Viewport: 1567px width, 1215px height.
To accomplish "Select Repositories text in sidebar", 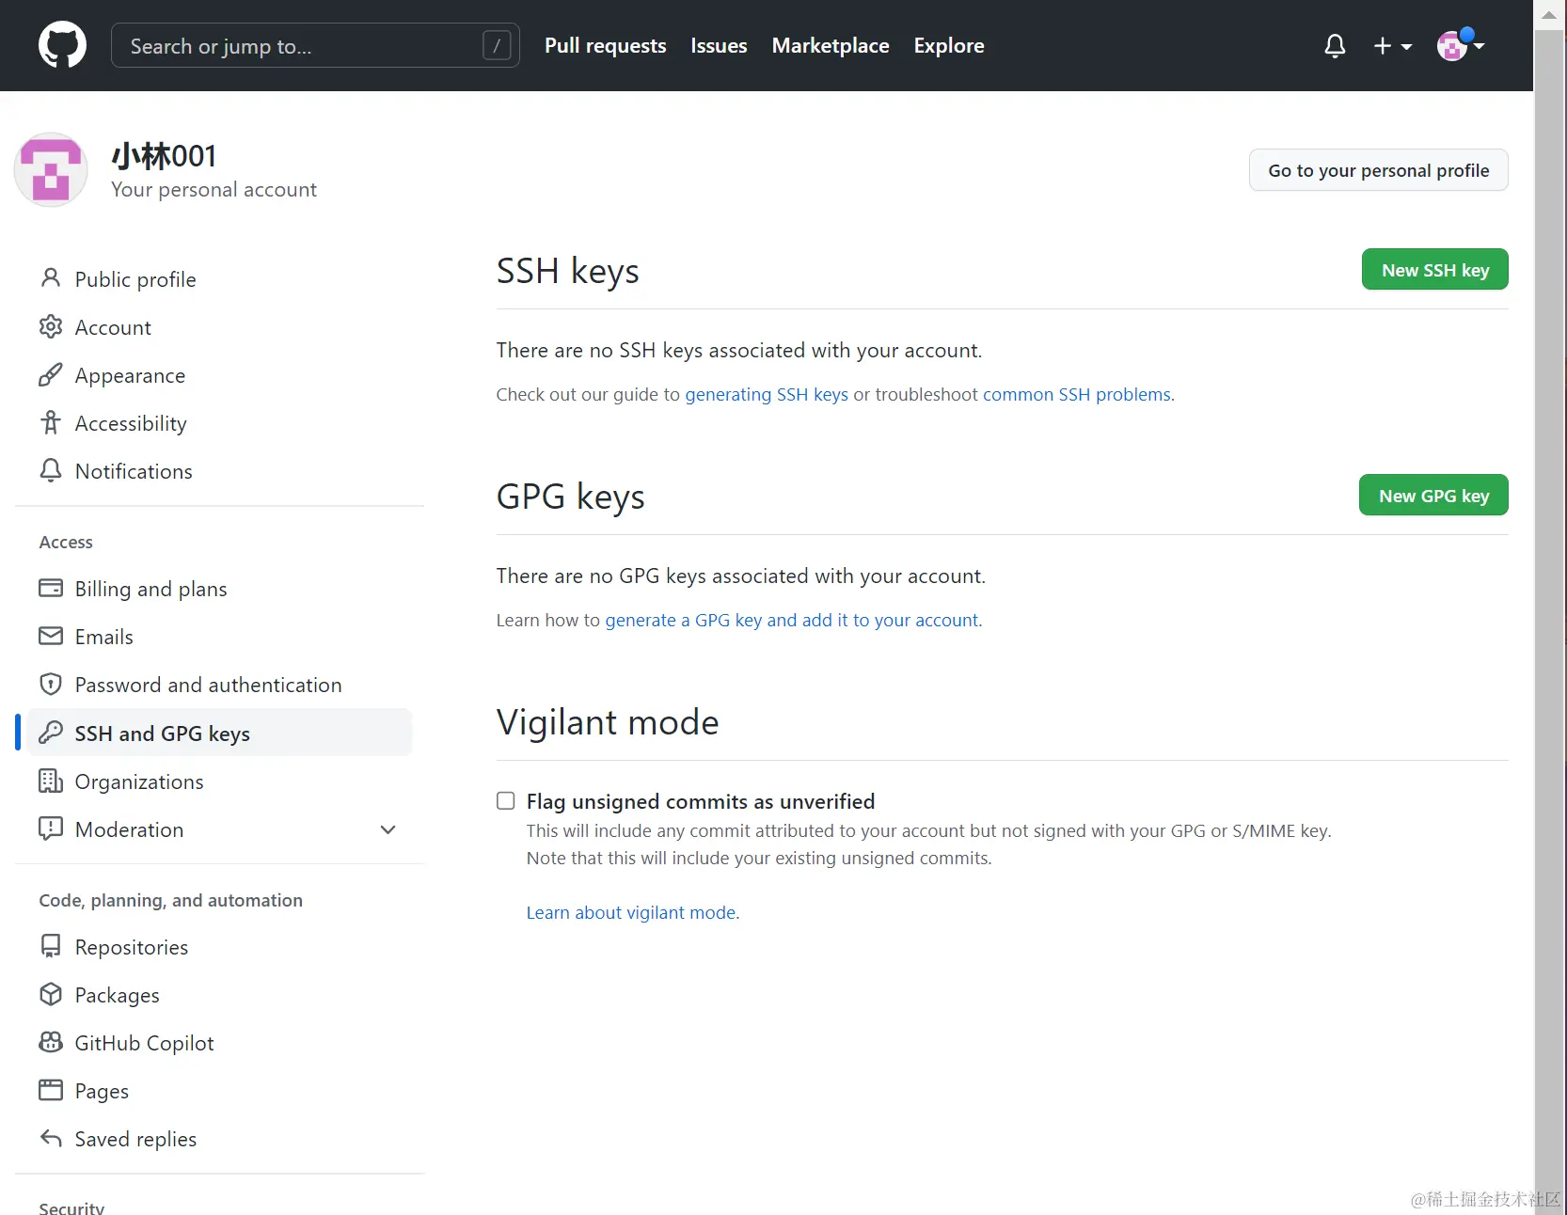I will (x=132, y=947).
